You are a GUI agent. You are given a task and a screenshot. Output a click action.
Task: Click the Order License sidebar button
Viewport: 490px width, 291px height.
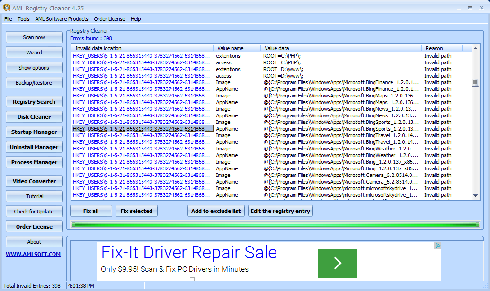[x=34, y=227]
